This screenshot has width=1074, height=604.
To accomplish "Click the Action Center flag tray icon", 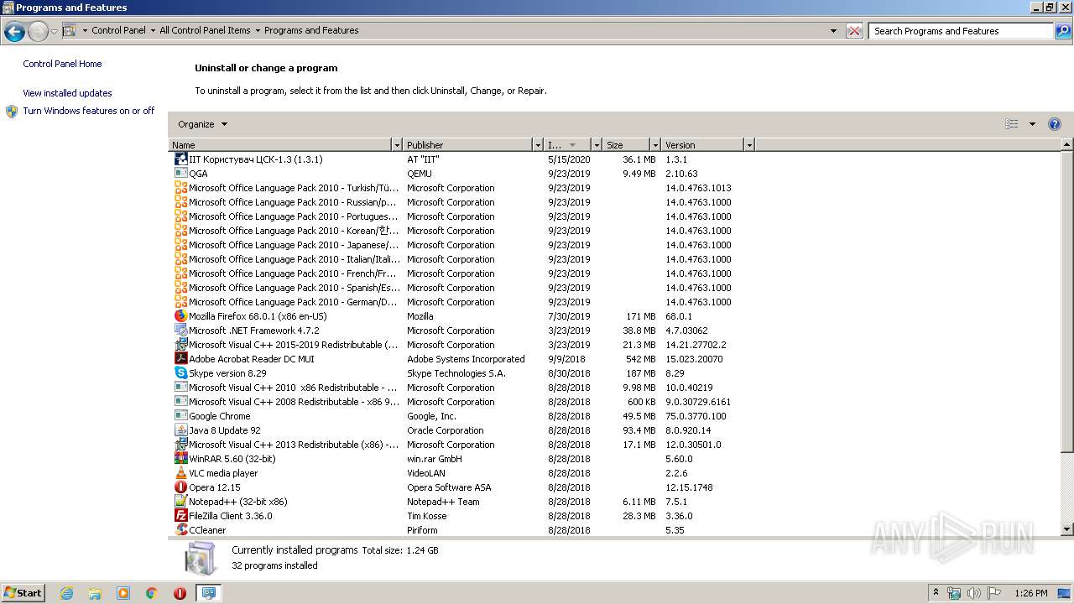I will pyautogui.click(x=994, y=593).
